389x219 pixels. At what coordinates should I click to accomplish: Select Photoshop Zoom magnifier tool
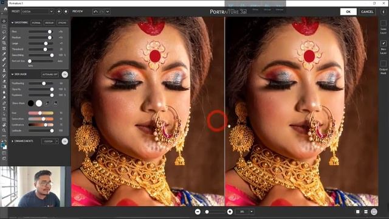tap(4, 130)
